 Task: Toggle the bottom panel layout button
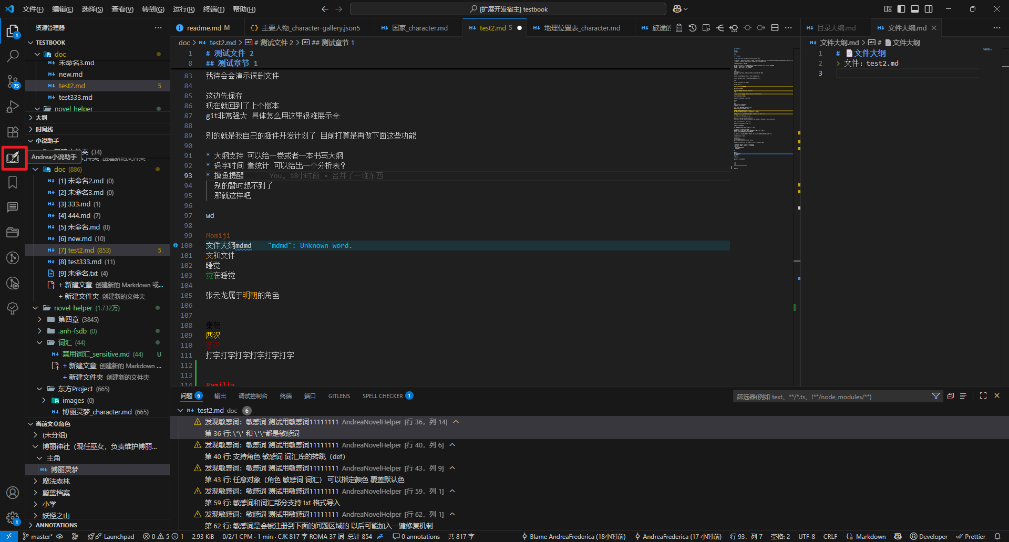(x=915, y=9)
